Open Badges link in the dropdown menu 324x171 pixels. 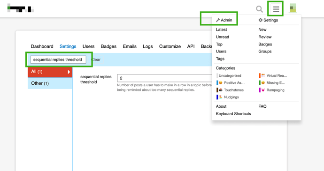point(265,44)
